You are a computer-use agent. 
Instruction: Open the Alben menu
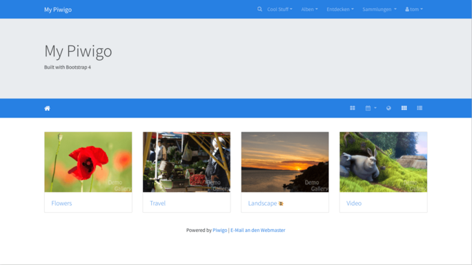point(309,10)
